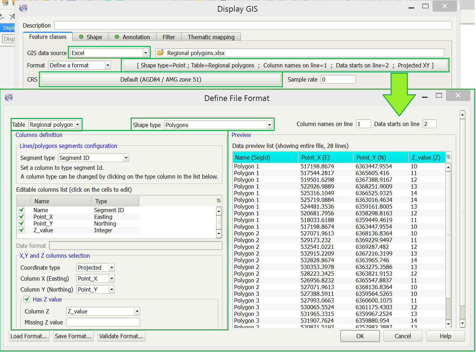Viewport: 476px width, 353px height.
Task: Open the Filter tab
Action: tap(169, 37)
